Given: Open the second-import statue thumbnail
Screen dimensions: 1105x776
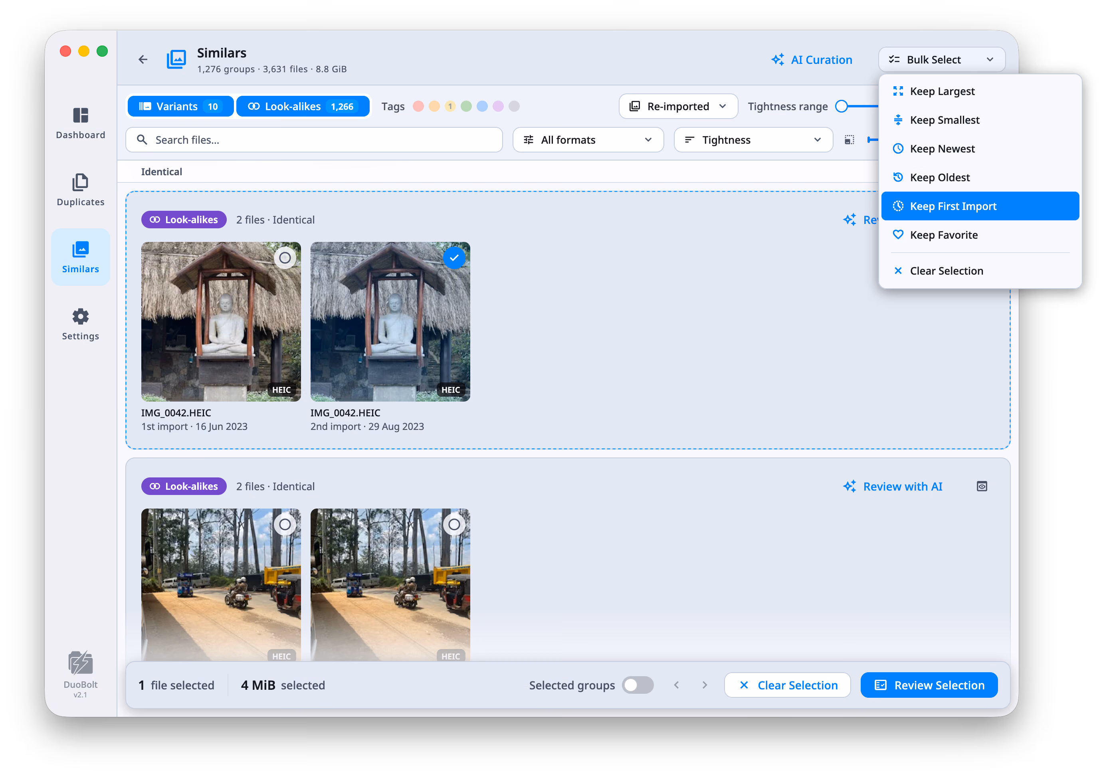Looking at the screenshot, I should pos(390,322).
